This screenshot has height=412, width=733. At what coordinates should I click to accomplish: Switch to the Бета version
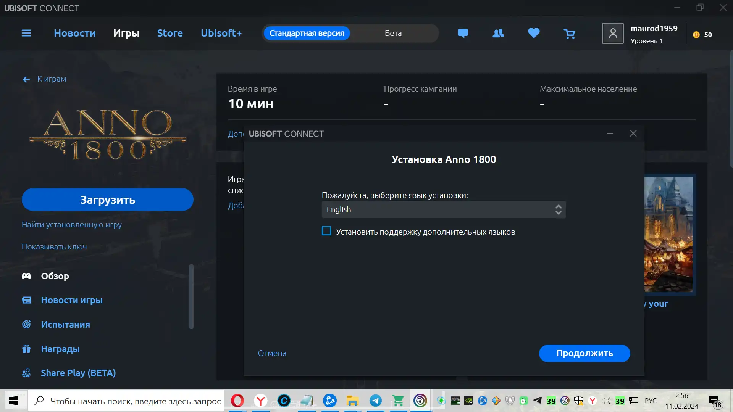pos(393,33)
